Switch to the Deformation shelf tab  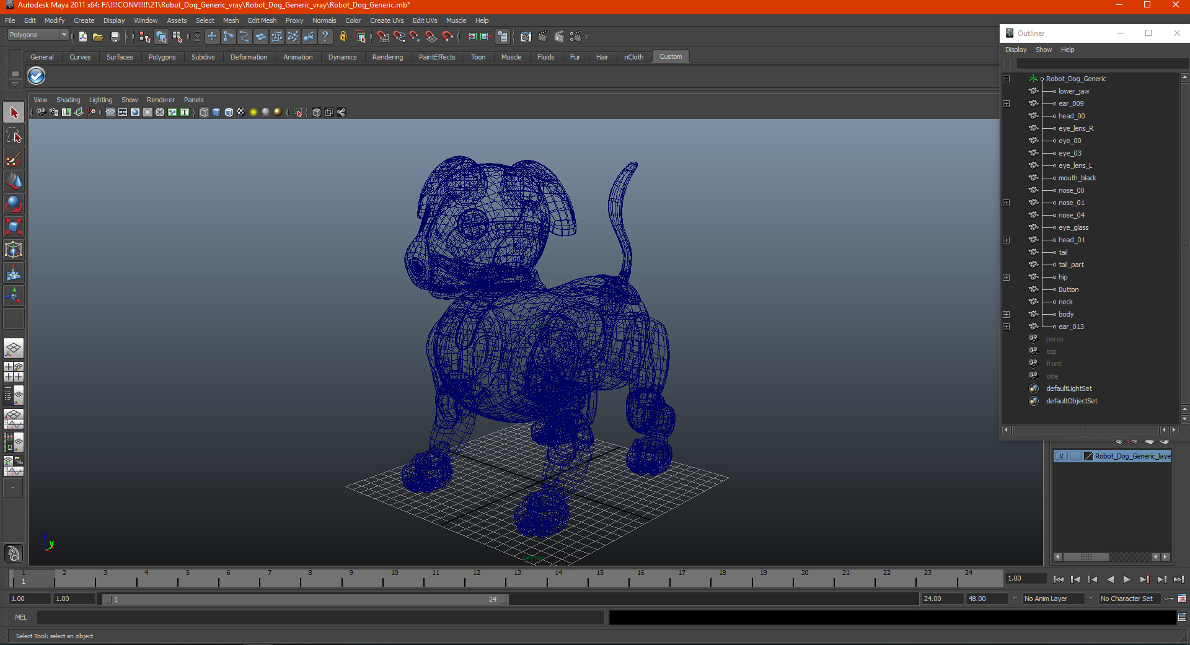249,57
